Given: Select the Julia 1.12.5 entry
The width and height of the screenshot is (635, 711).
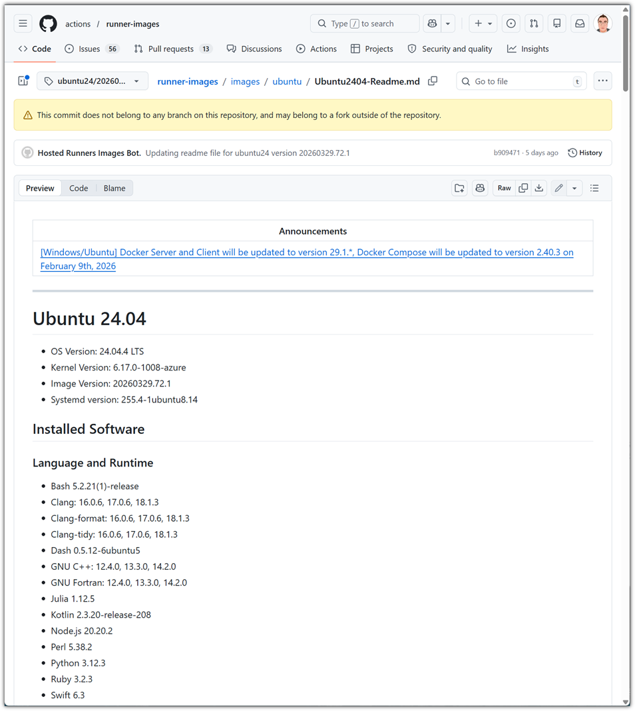Looking at the screenshot, I should (x=73, y=599).
